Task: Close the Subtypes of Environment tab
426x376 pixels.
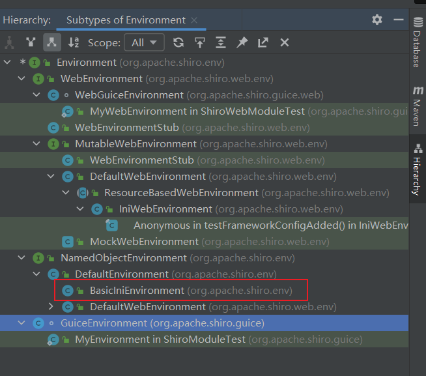Action: pos(194,20)
